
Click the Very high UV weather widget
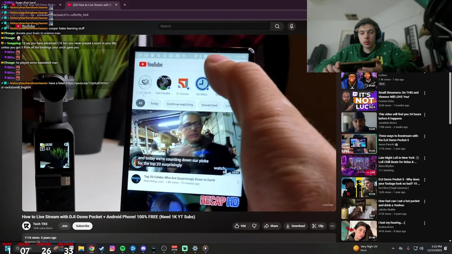[365, 248]
